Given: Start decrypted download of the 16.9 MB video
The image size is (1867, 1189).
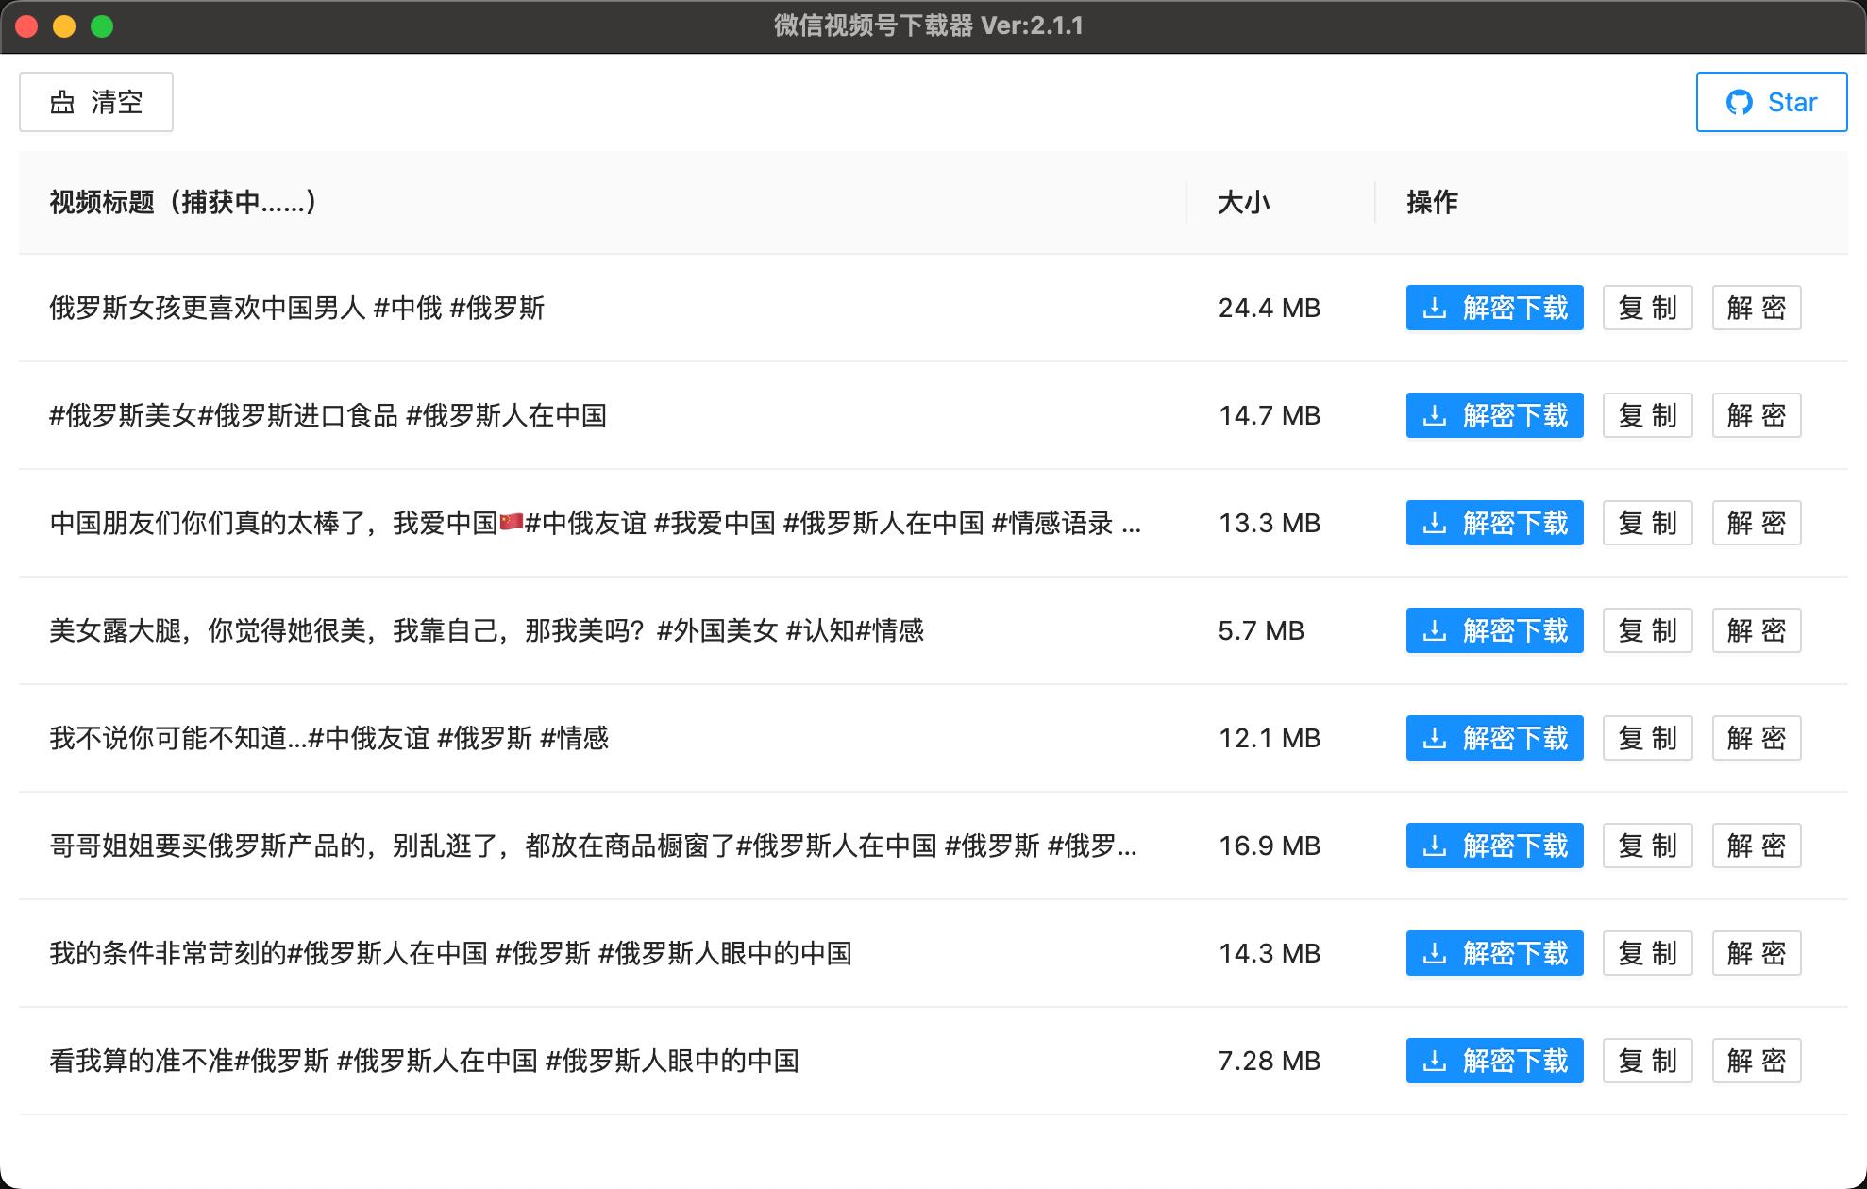Looking at the screenshot, I should [1494, 846].
